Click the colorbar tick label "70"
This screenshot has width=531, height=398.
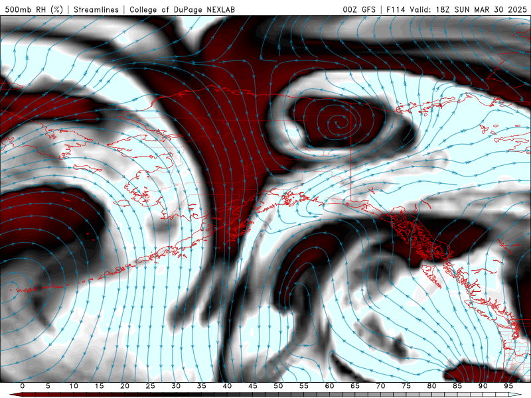pyautogui.click(x=380, y=386)
